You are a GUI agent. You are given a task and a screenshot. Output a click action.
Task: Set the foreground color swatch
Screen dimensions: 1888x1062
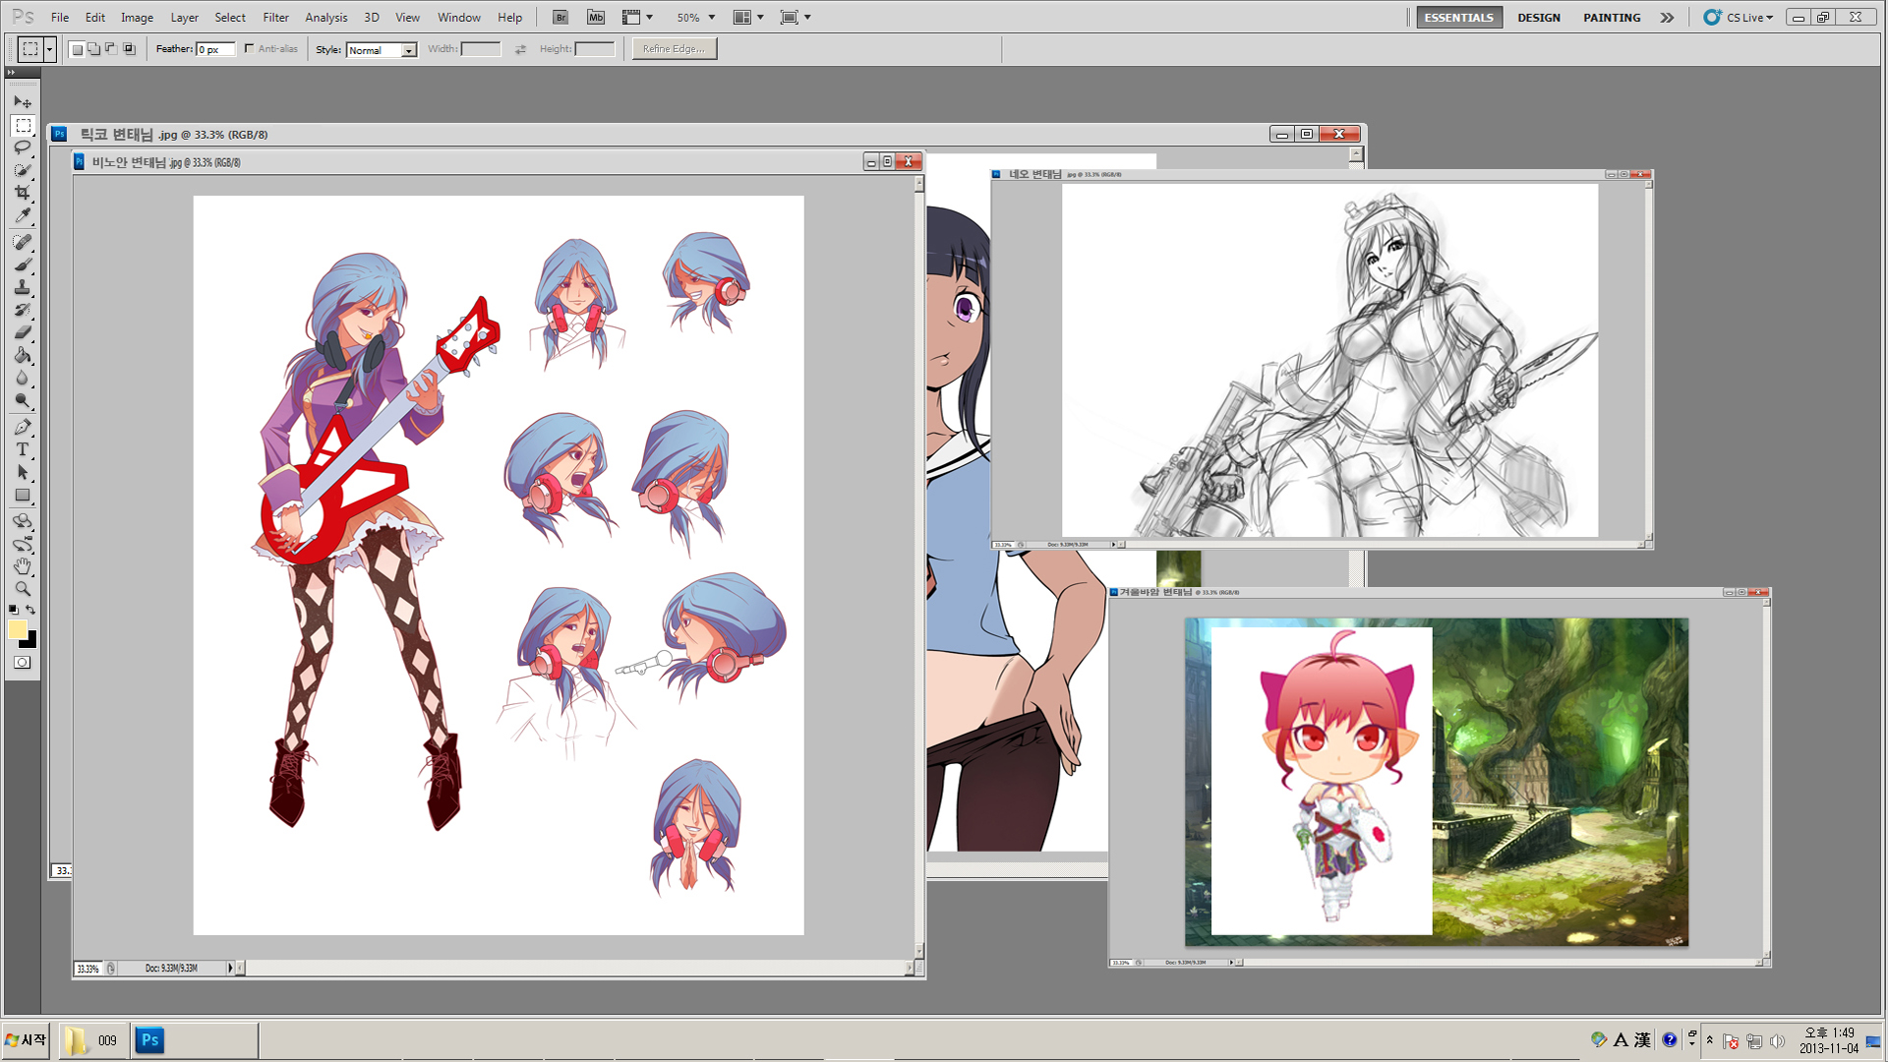pyautogui.click(x=17, y=629)
